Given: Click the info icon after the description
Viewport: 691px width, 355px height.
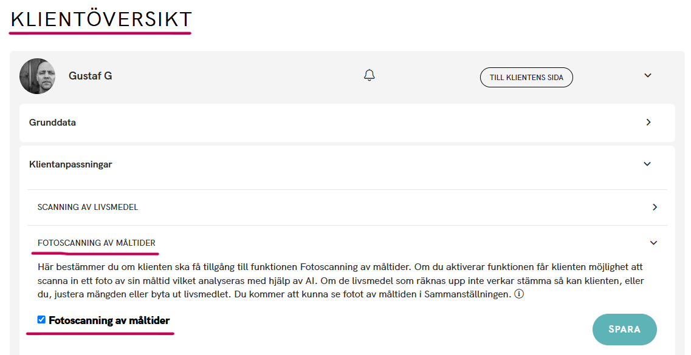Looking at the screenshot, I should (x=519, y=294).
